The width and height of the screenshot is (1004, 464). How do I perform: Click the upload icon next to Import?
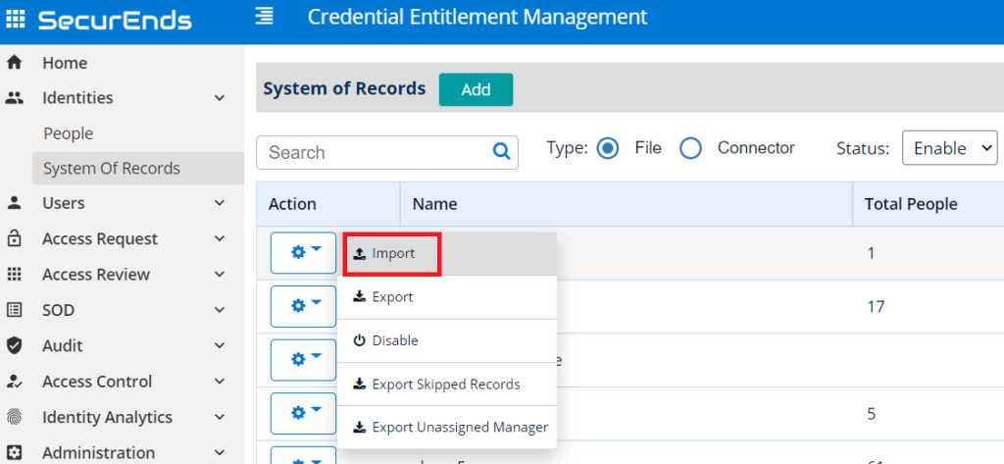point(359,253)
